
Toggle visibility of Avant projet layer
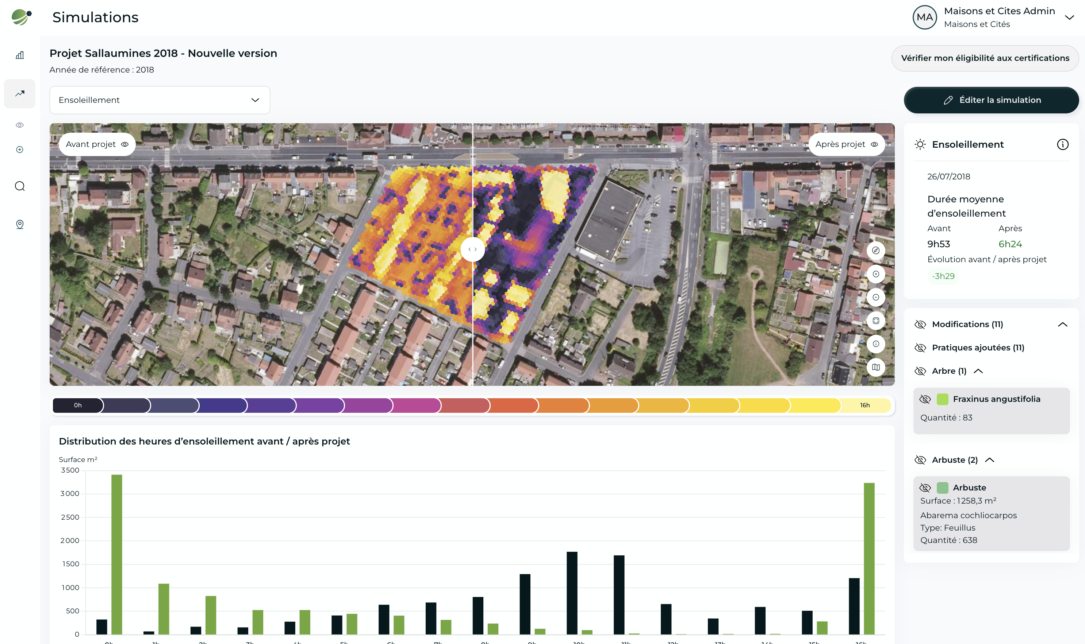pos(124,144)
